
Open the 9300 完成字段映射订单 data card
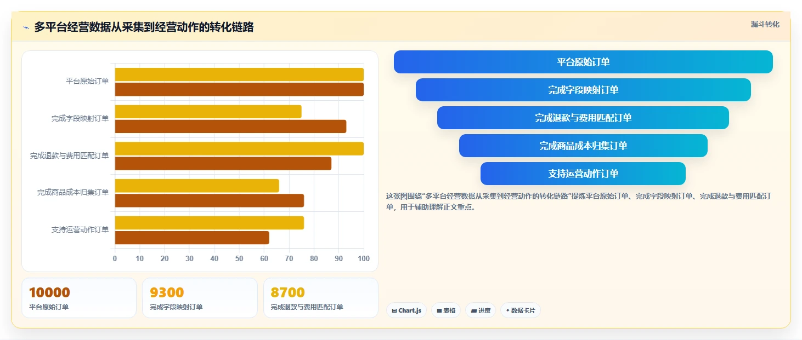pos(200,298)
